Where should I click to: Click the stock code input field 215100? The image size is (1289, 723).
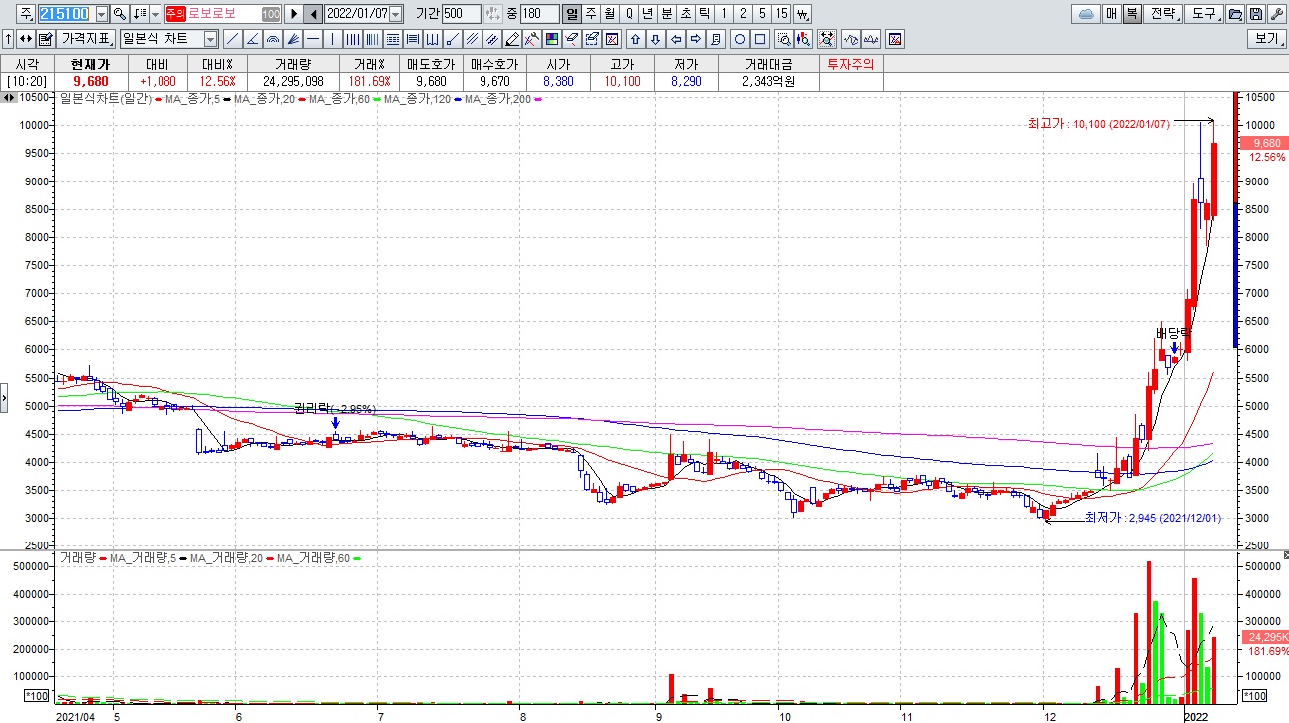point(66,14)
